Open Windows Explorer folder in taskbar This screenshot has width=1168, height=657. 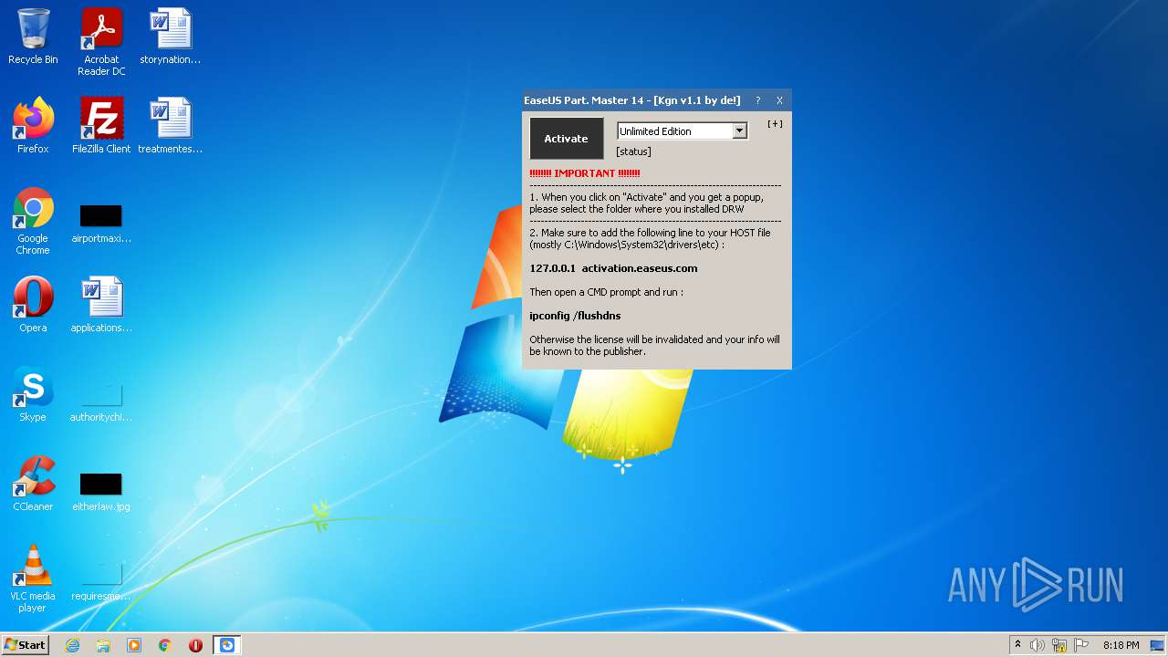point(103,645)
